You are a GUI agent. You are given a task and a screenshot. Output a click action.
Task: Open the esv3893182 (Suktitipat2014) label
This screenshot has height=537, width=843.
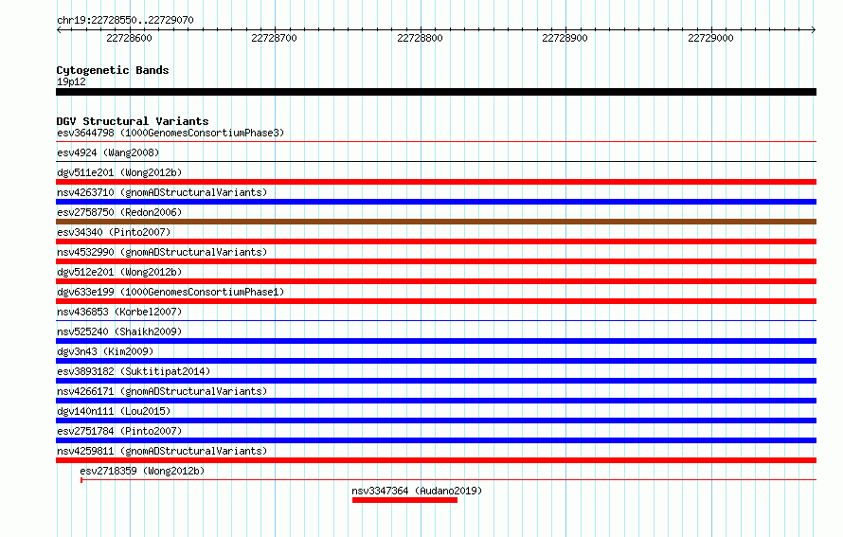tap(134, 371)
